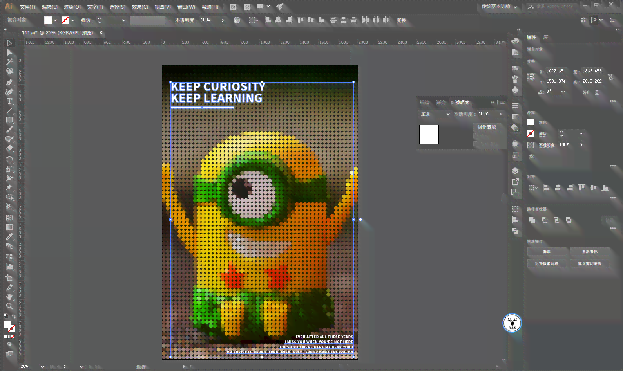Click the 建立剪切蒙版 button
Viewport: 623px width, 371px height.
(x=590, y=264)
